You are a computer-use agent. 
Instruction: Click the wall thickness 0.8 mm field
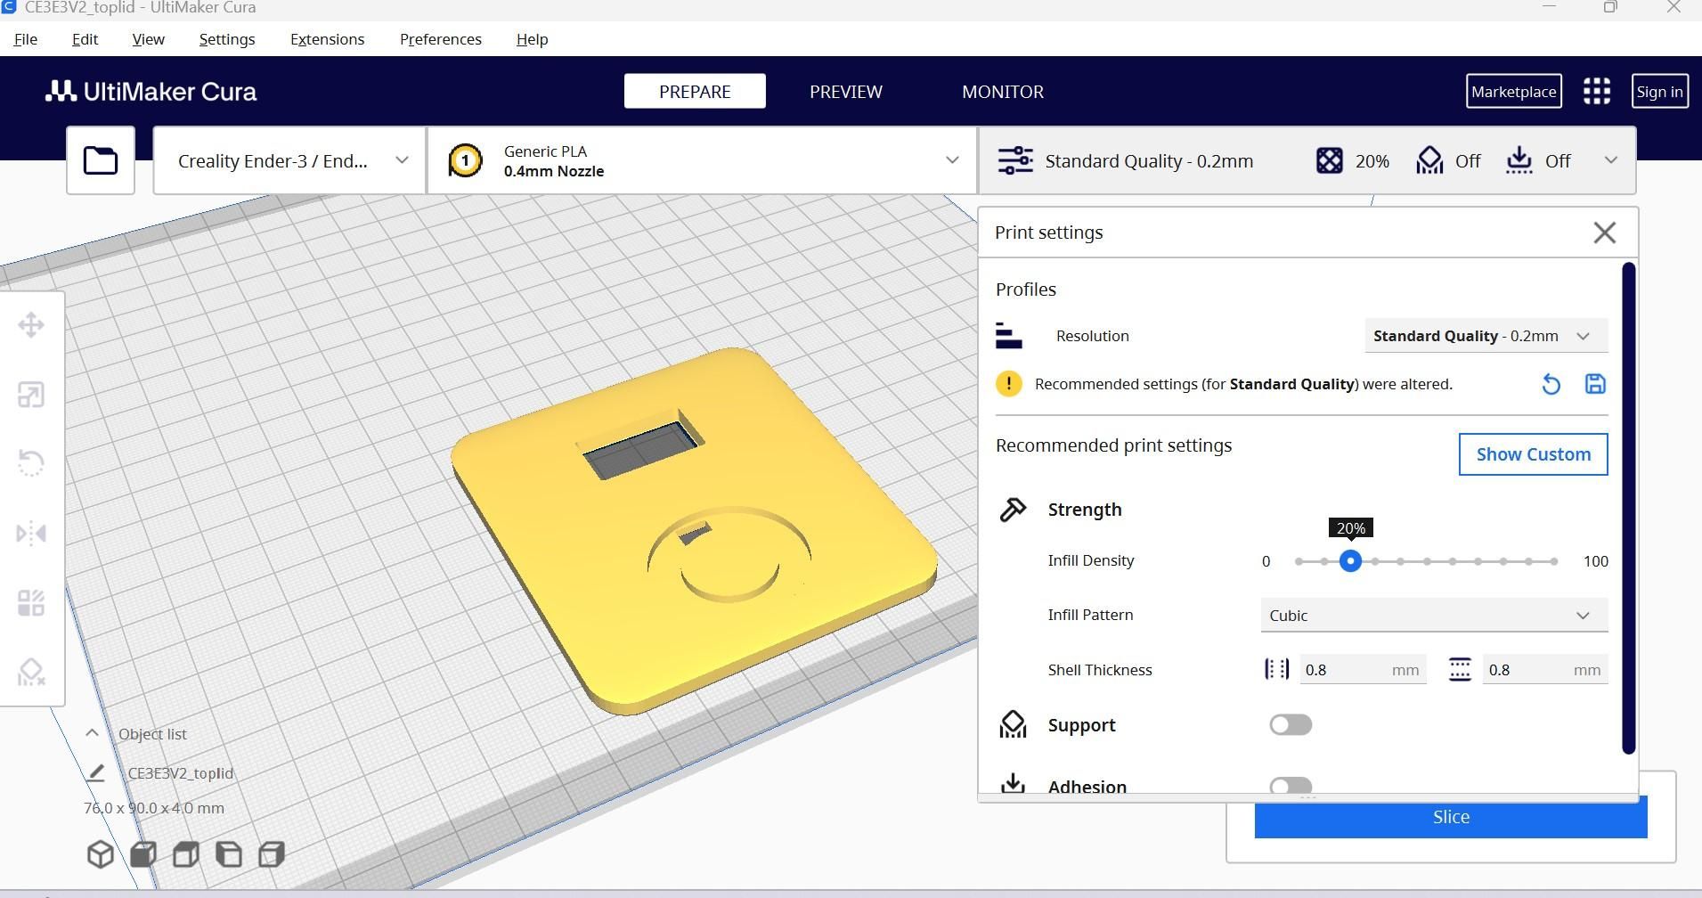[1363, 670]
